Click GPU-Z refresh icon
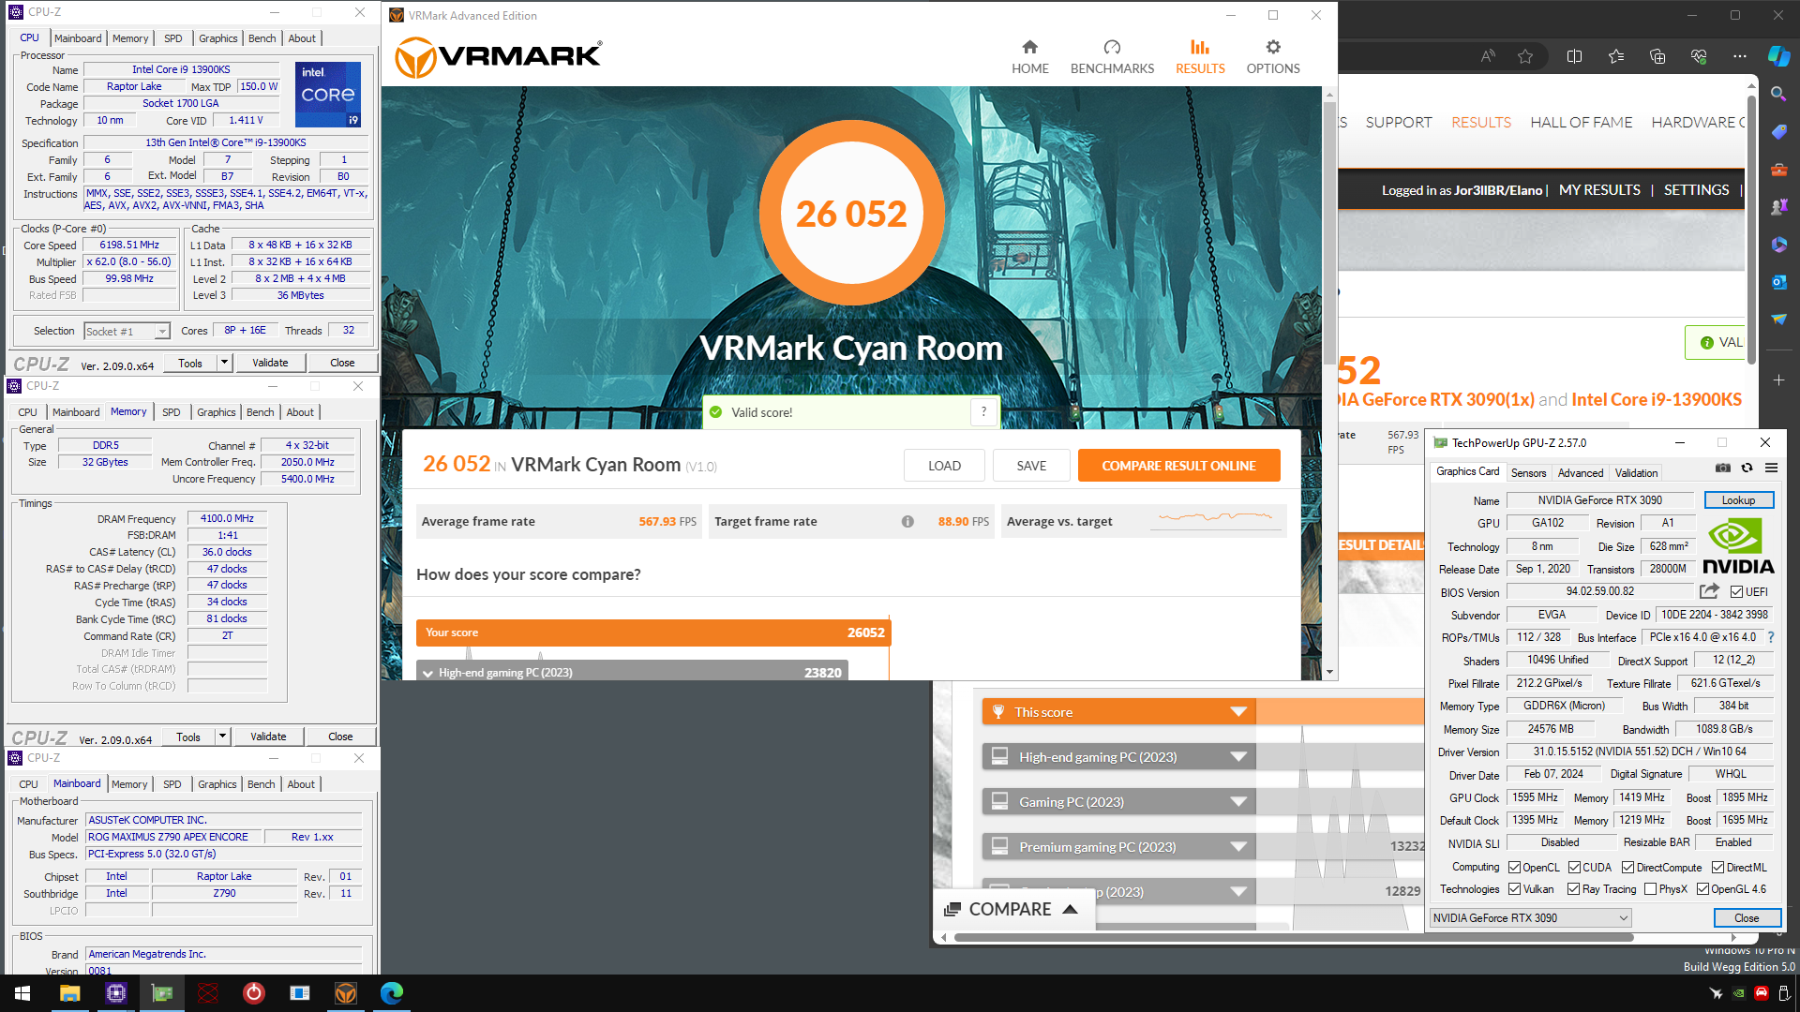1800x1012 pixels. click(1747, 468)
